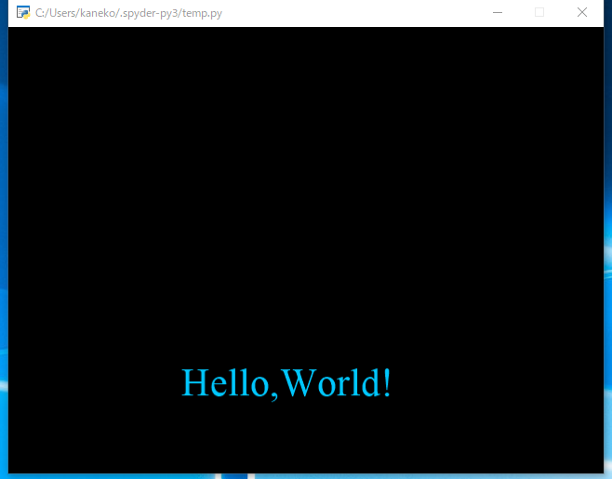Click the window title path temp.py
The height and width of the screenshot is (479, 612).
[x=128, y=13]
